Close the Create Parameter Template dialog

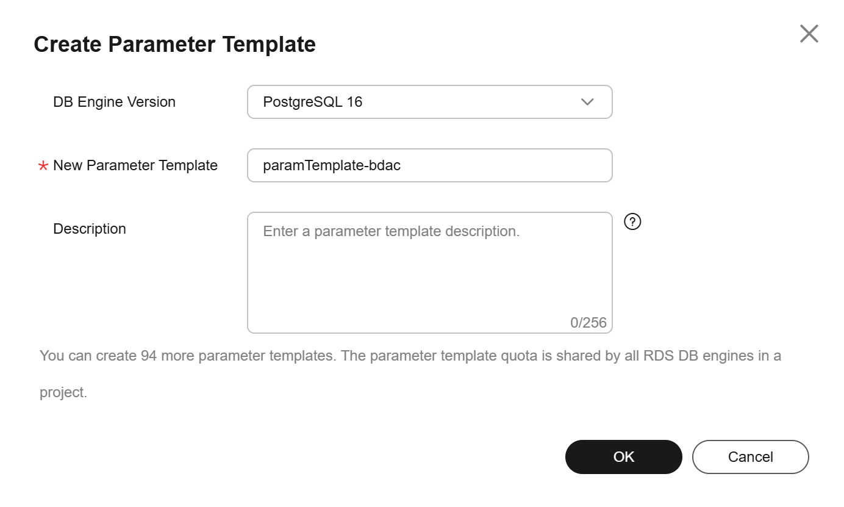[809, 34]
